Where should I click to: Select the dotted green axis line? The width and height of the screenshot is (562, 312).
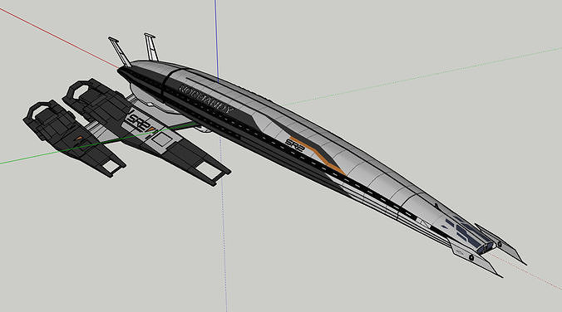pyautogui.click(x=423, y=76)
